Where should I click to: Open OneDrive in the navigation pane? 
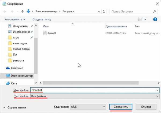pos(17,68)
